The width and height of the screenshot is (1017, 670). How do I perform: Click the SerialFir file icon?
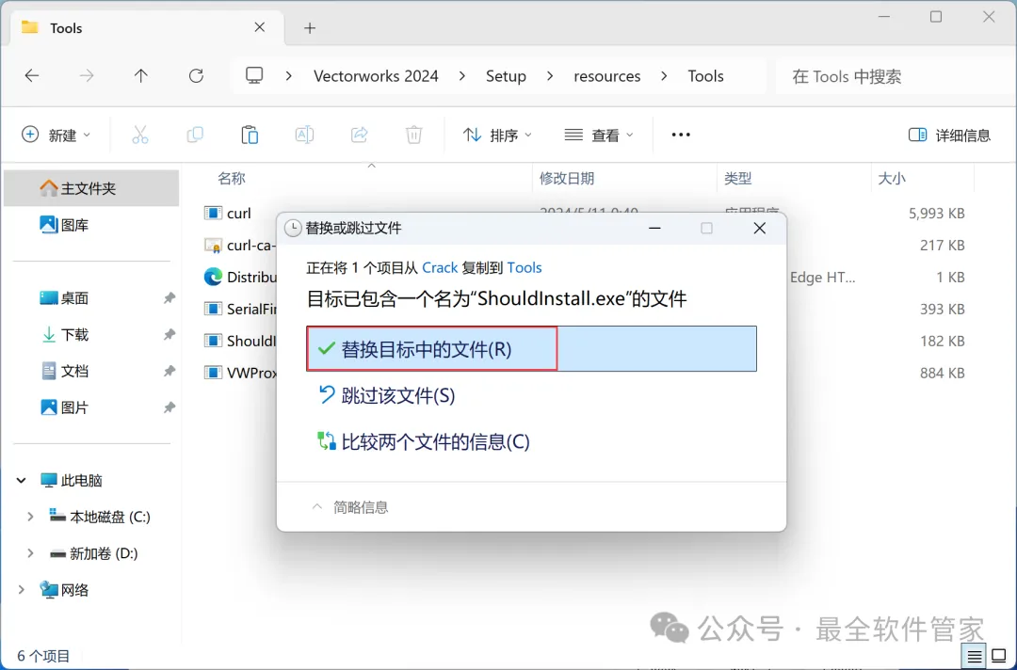213,309
